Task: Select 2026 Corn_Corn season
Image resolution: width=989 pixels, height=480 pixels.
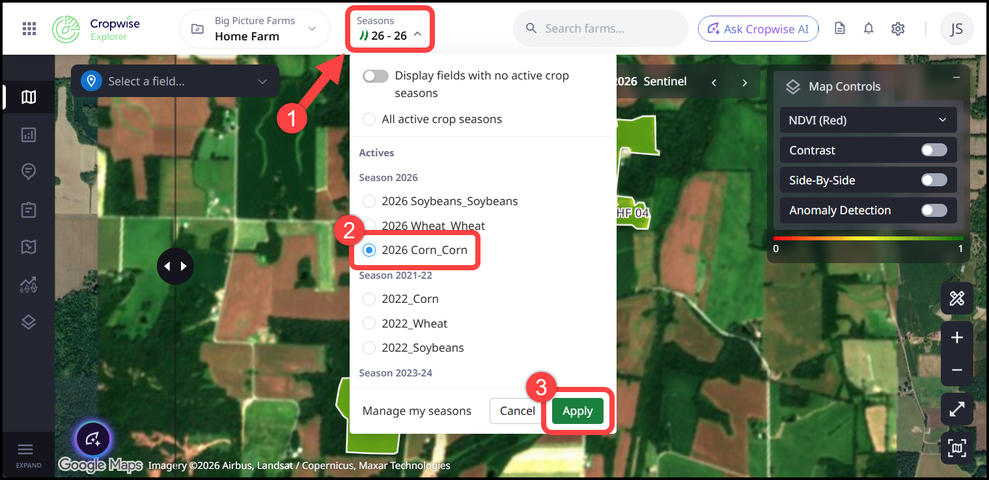Action: (369, 250)
